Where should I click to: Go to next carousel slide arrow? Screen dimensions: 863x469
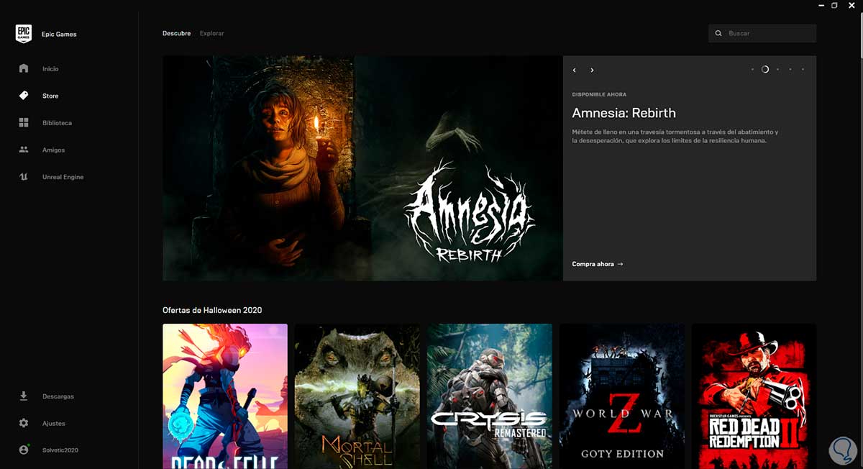point(592,70)
